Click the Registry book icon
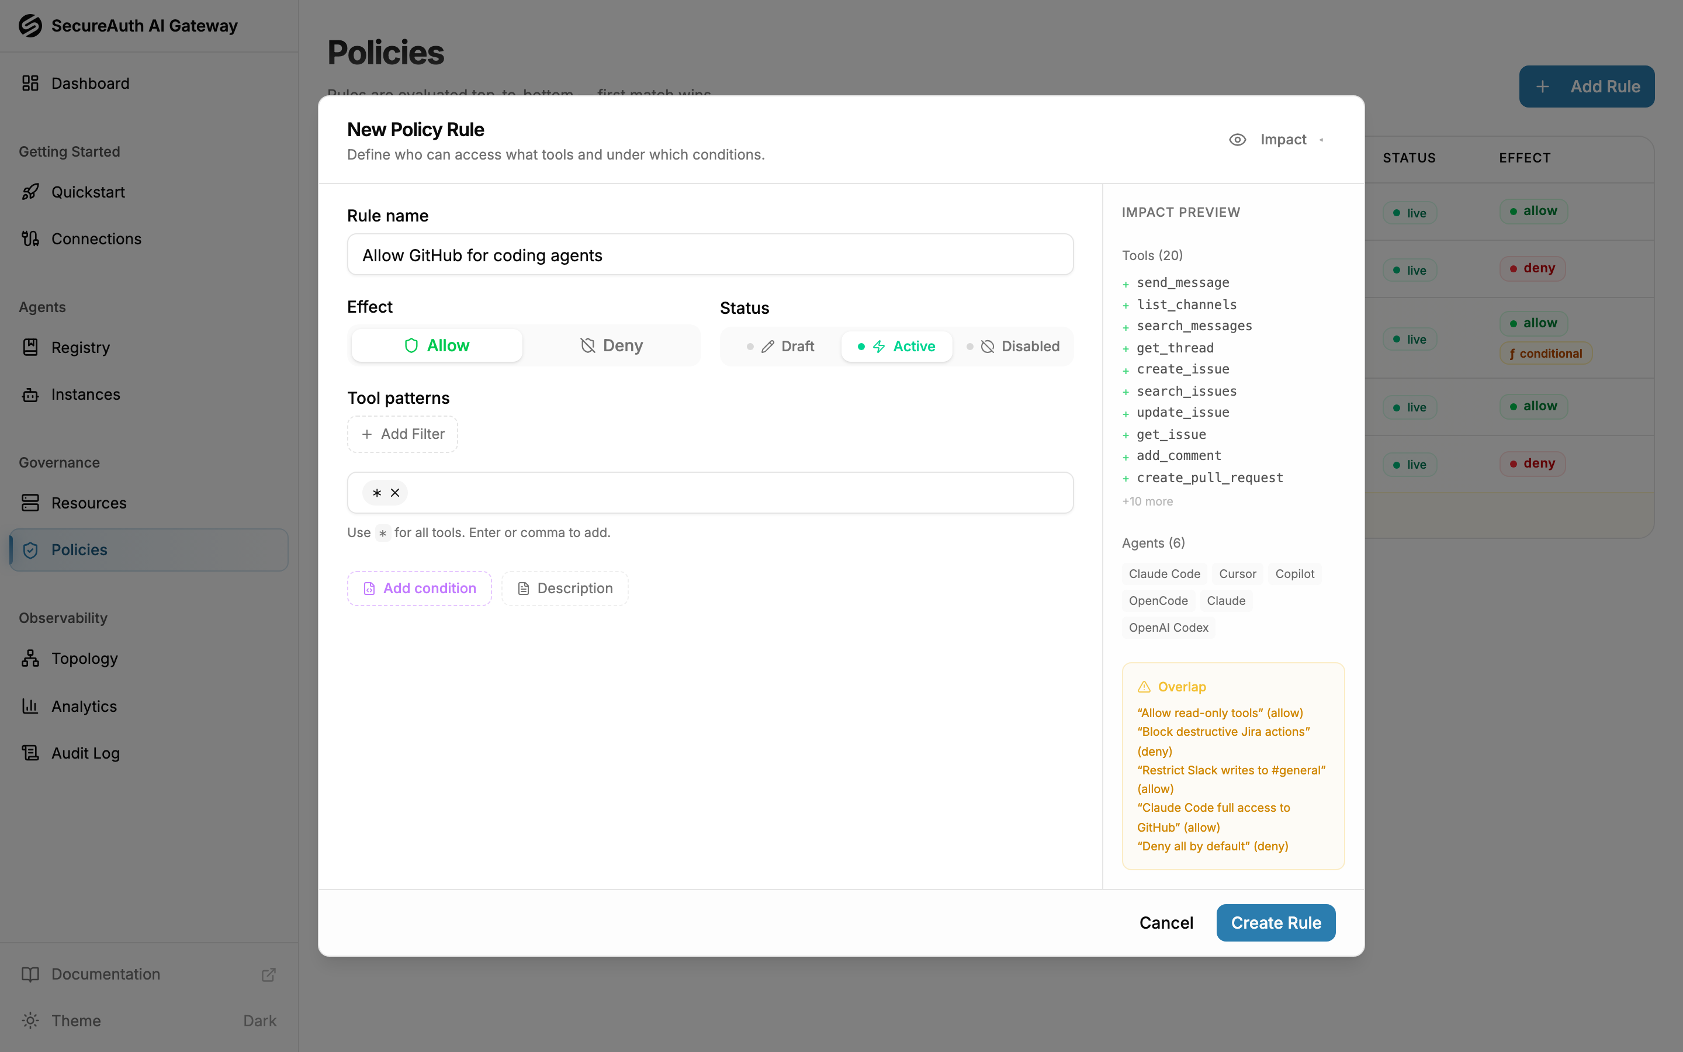 click(30, 347)
